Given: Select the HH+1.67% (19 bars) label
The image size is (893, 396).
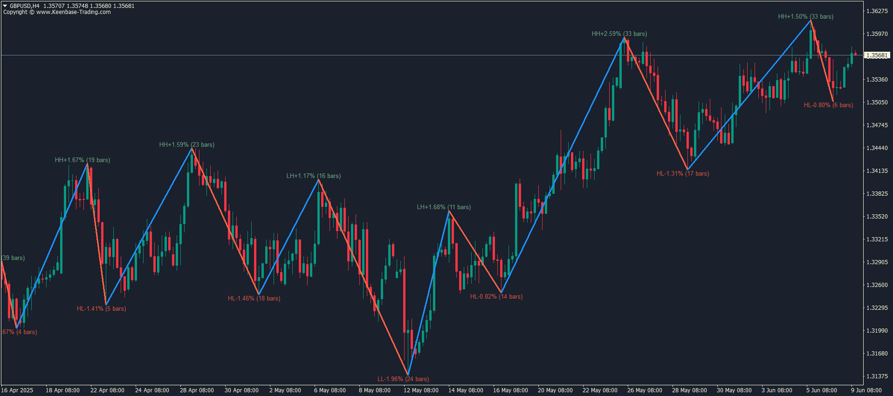Looking at the screenshot, I should 82,160.
